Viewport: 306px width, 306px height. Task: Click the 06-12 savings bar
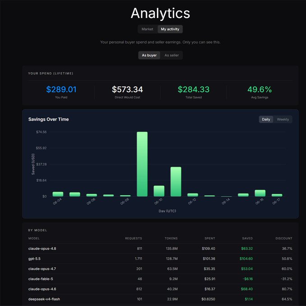193,195
